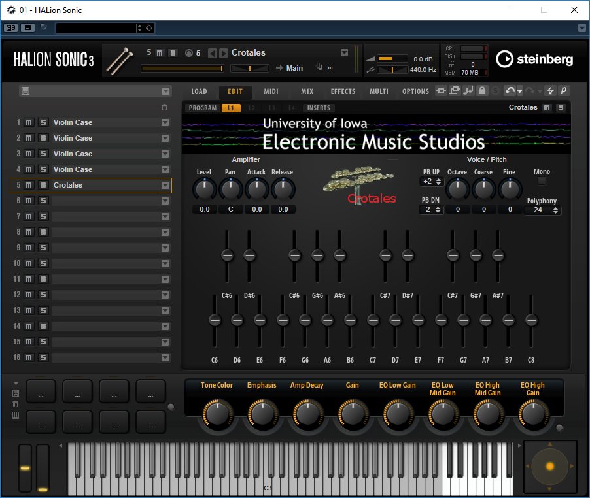Click the A/B compare icon in plugin header
Viewport: 590px width, 498px height.
point(11,28)
